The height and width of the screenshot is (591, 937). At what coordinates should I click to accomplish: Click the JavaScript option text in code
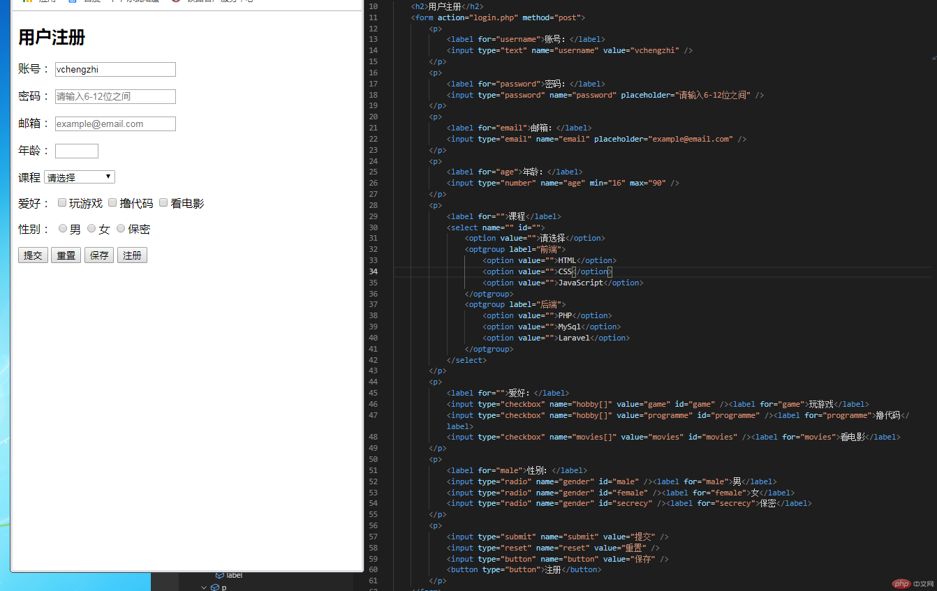click(580, 283)
